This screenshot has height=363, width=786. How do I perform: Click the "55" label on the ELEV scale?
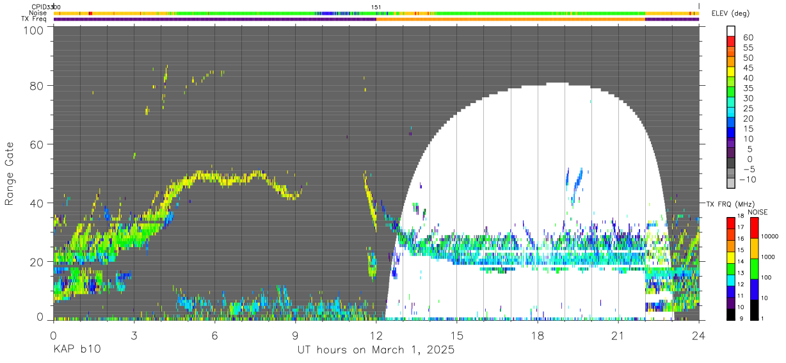coord(748,47)
